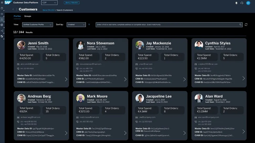Open the hamburger navigation menu
255x143 pixels.
pyautogui.click(x=2, y=3)
